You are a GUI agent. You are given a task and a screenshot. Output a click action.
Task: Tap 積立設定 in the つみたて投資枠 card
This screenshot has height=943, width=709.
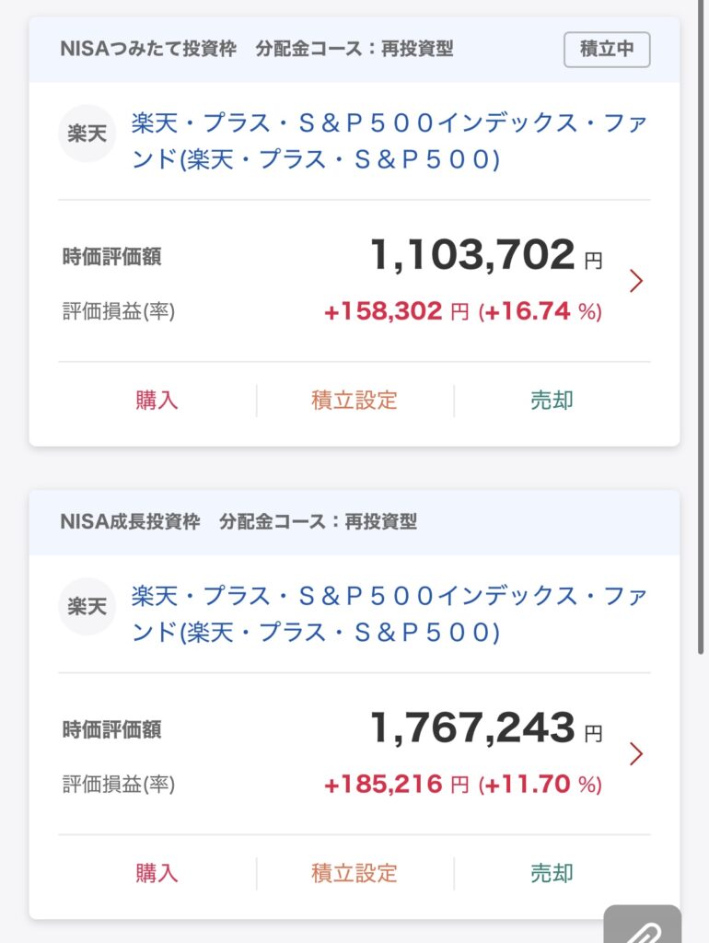point(354,400)
